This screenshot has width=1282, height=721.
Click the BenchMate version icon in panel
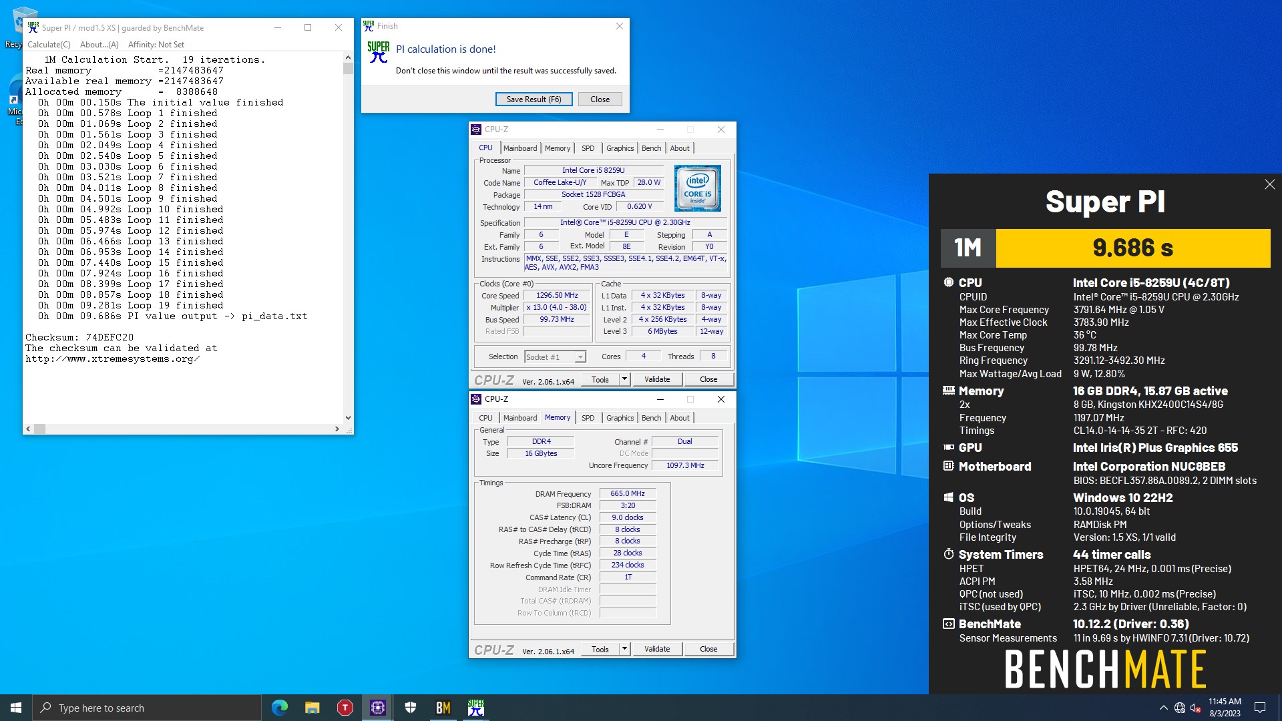(x=948, y=624)
